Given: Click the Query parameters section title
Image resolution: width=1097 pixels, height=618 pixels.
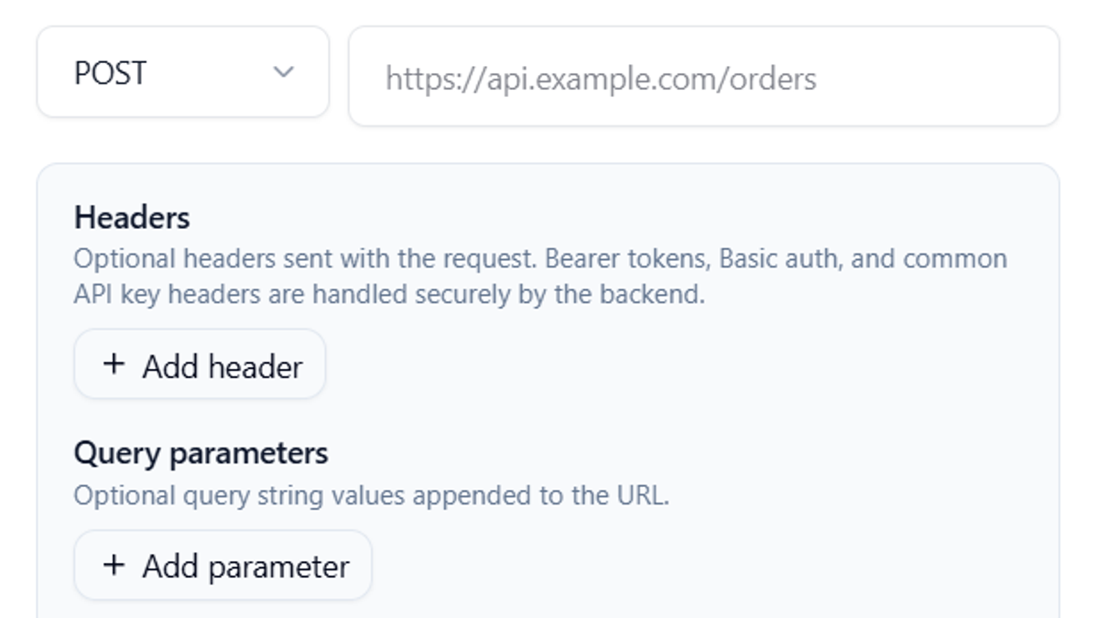Looking at the screenshot, I should 201,453.
